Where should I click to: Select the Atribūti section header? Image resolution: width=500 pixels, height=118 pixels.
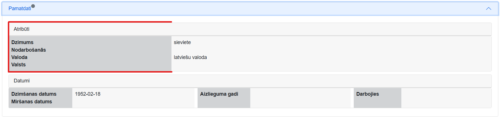[x=22, y=29]
